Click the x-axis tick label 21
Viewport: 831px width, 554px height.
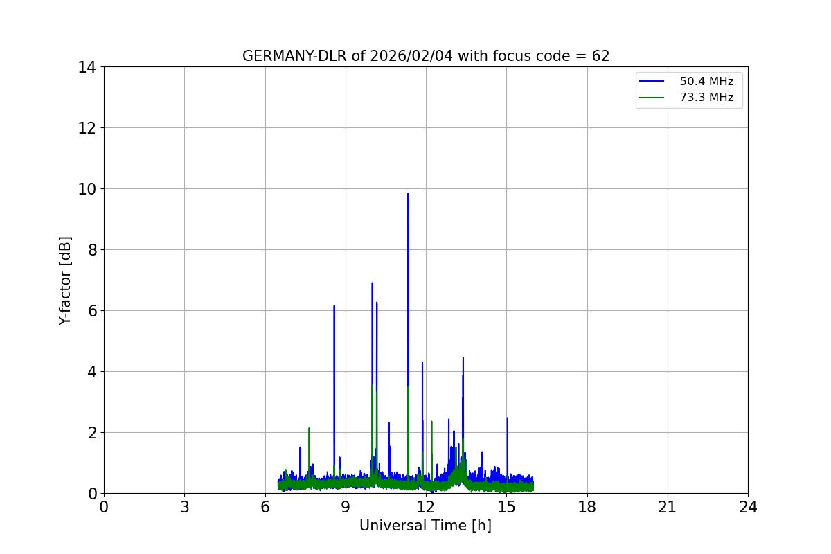coord(668,507)
